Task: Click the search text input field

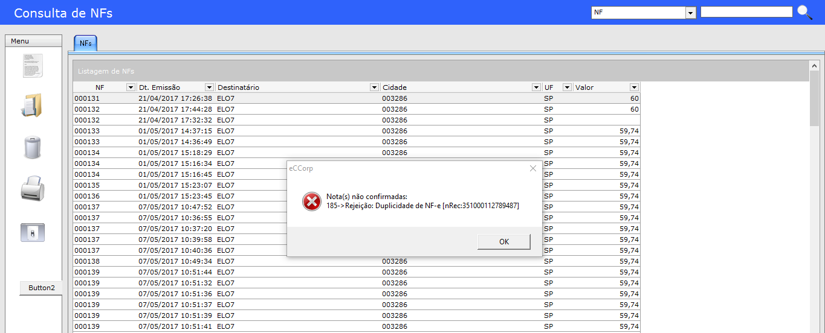Action: click(746, 12)
